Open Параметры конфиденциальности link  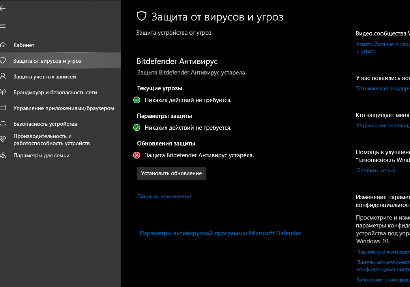[x=383, y=252]
